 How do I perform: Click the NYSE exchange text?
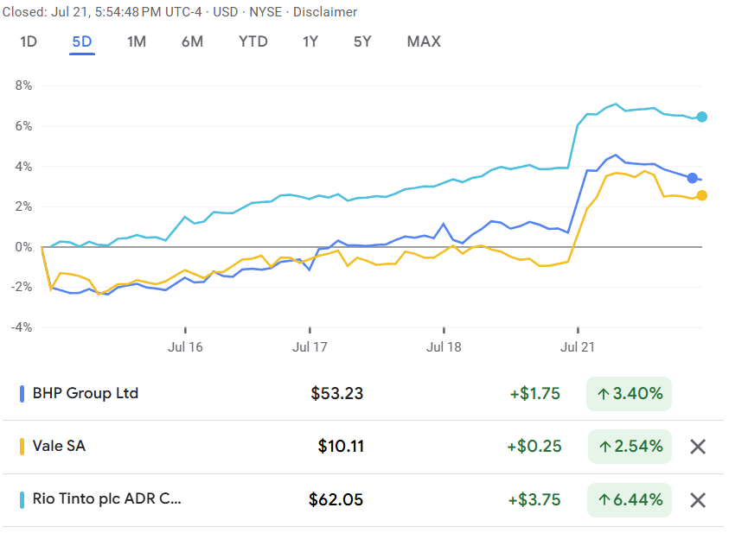click(265, 12)
